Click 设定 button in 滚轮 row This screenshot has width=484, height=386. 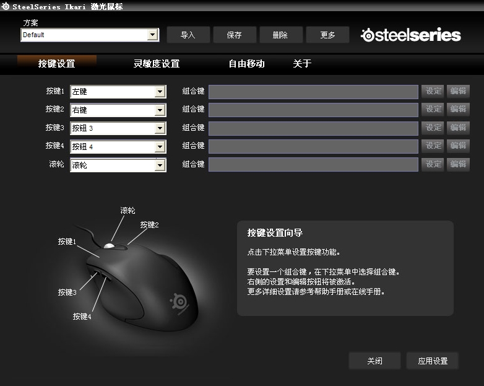point(433,164)
